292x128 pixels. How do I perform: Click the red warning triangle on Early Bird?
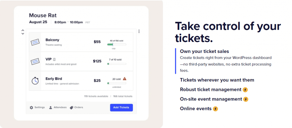125,79
